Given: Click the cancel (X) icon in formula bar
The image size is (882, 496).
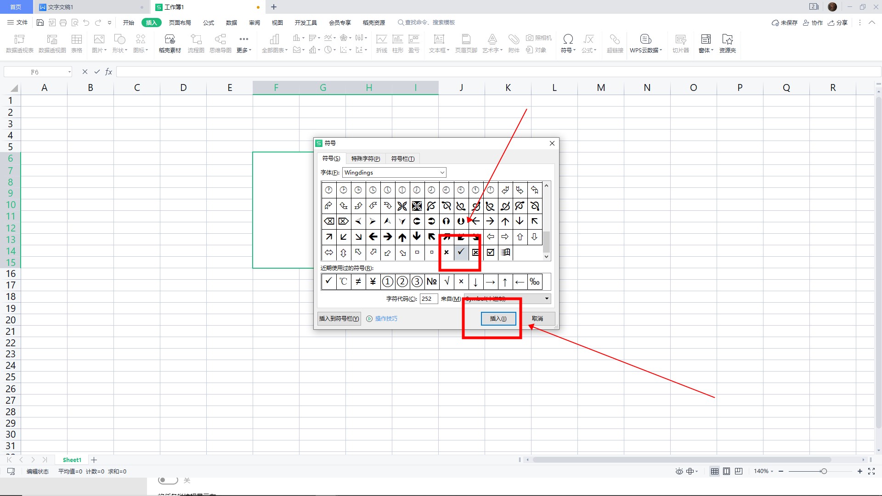Looking at the screenshot, I should coord(85,72).
